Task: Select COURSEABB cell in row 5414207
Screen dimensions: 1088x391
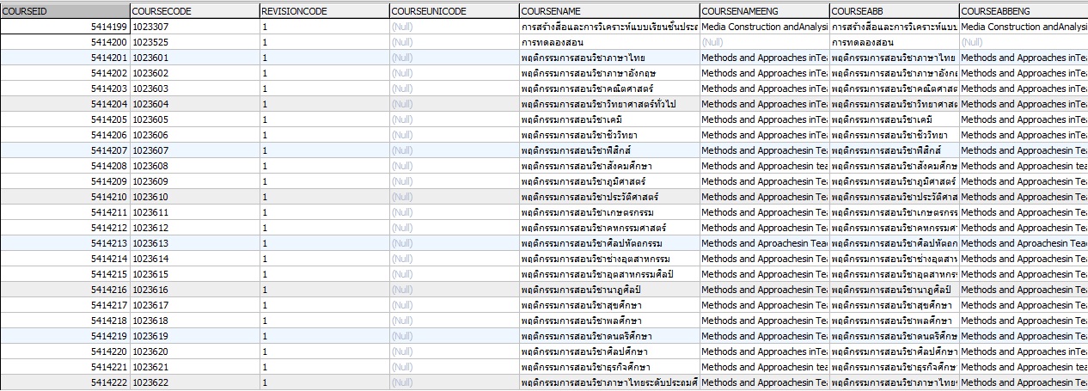Action: coord(895,150)
